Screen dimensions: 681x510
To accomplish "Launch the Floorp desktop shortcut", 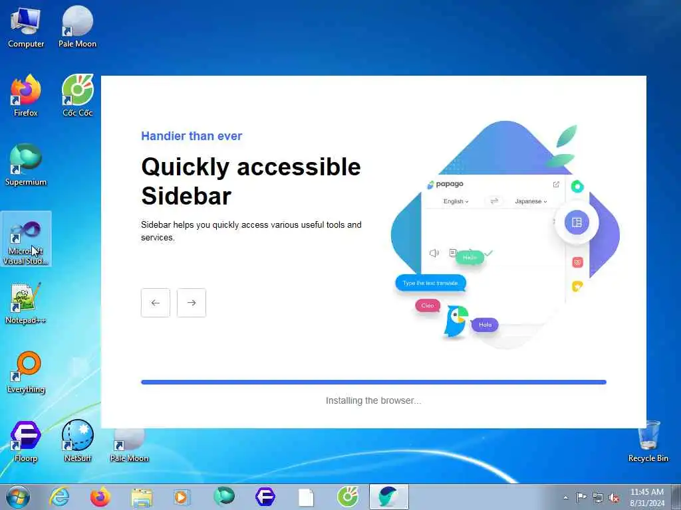I will [x=26, y=441].
